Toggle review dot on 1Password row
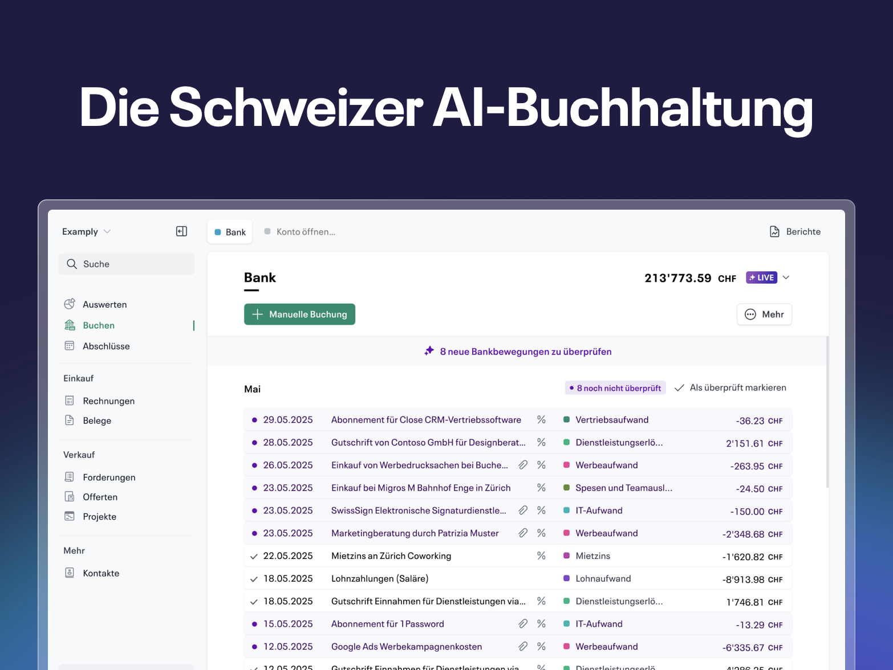 pyautogui.click(x=254, y=624)
